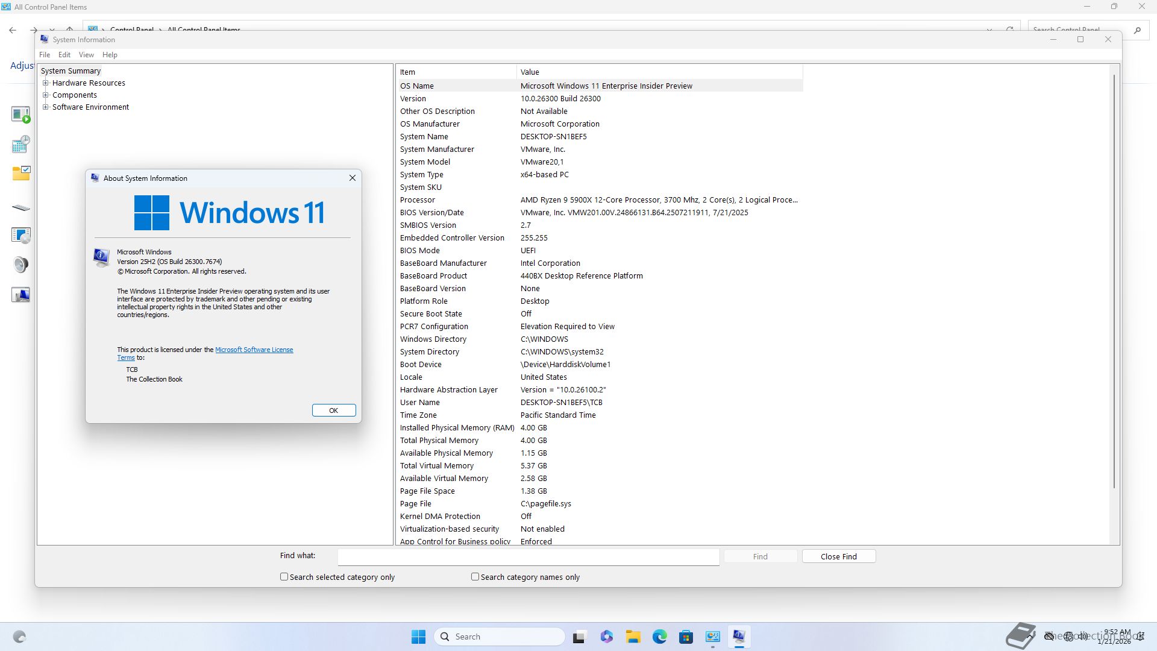Open the File menu
The width and height of the screenshot is (1157, 651).
(x=45, y=55)
